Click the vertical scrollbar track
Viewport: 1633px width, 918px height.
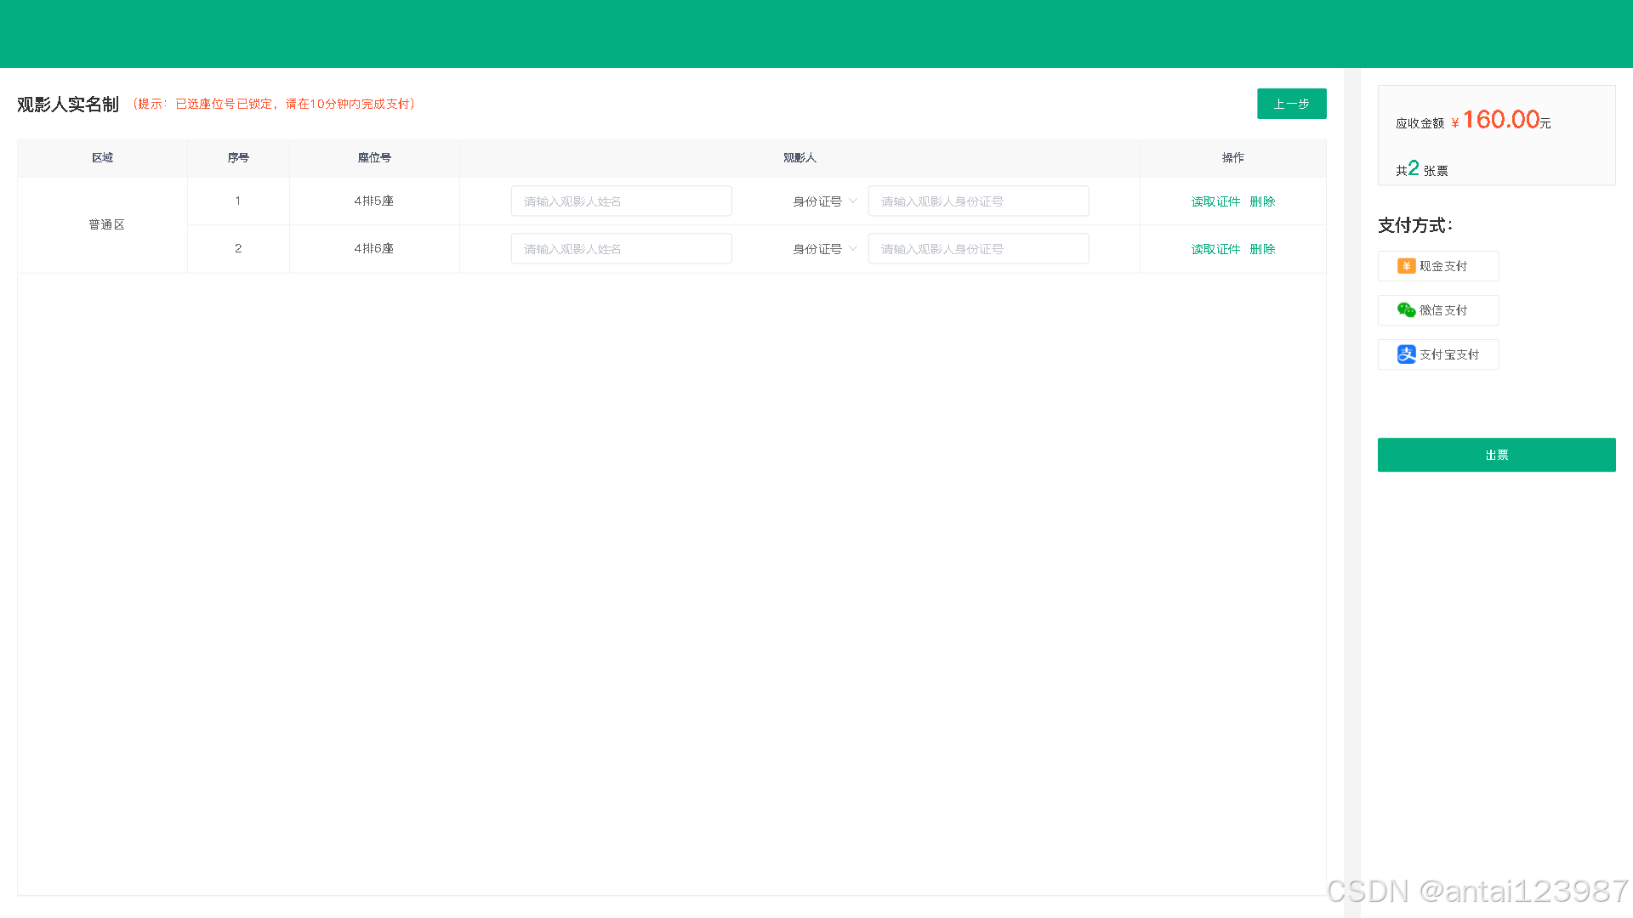(1351, 510)
